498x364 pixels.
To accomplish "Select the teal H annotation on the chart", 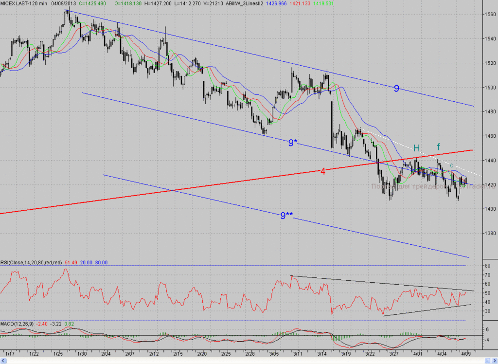I will tap(416, 148).
